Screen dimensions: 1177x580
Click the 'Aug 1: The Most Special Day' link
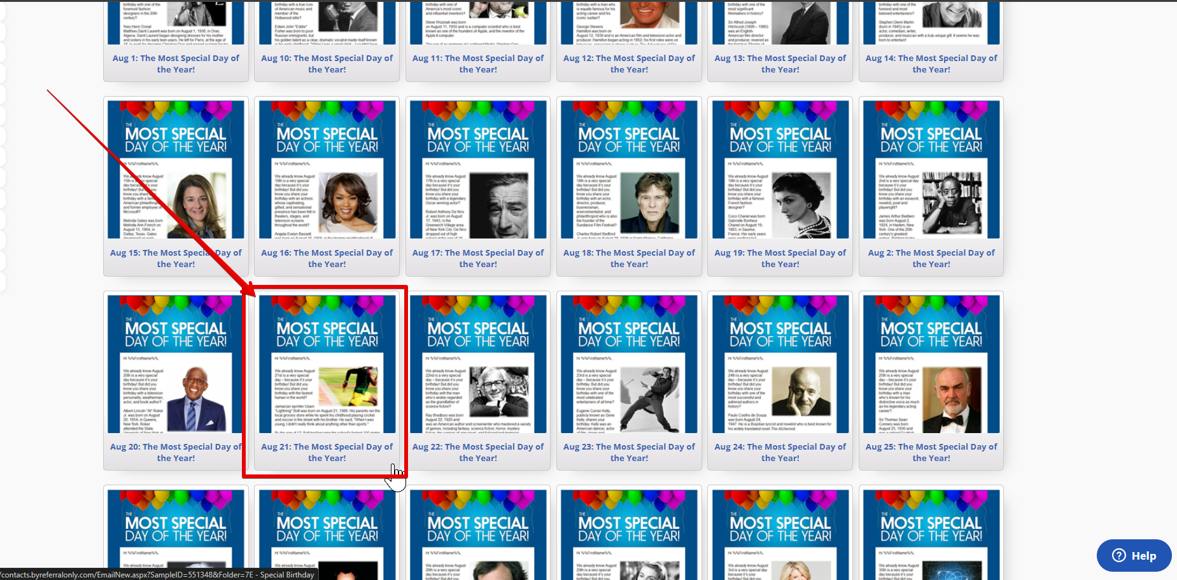pyautogui.click(x=176, y=64)
